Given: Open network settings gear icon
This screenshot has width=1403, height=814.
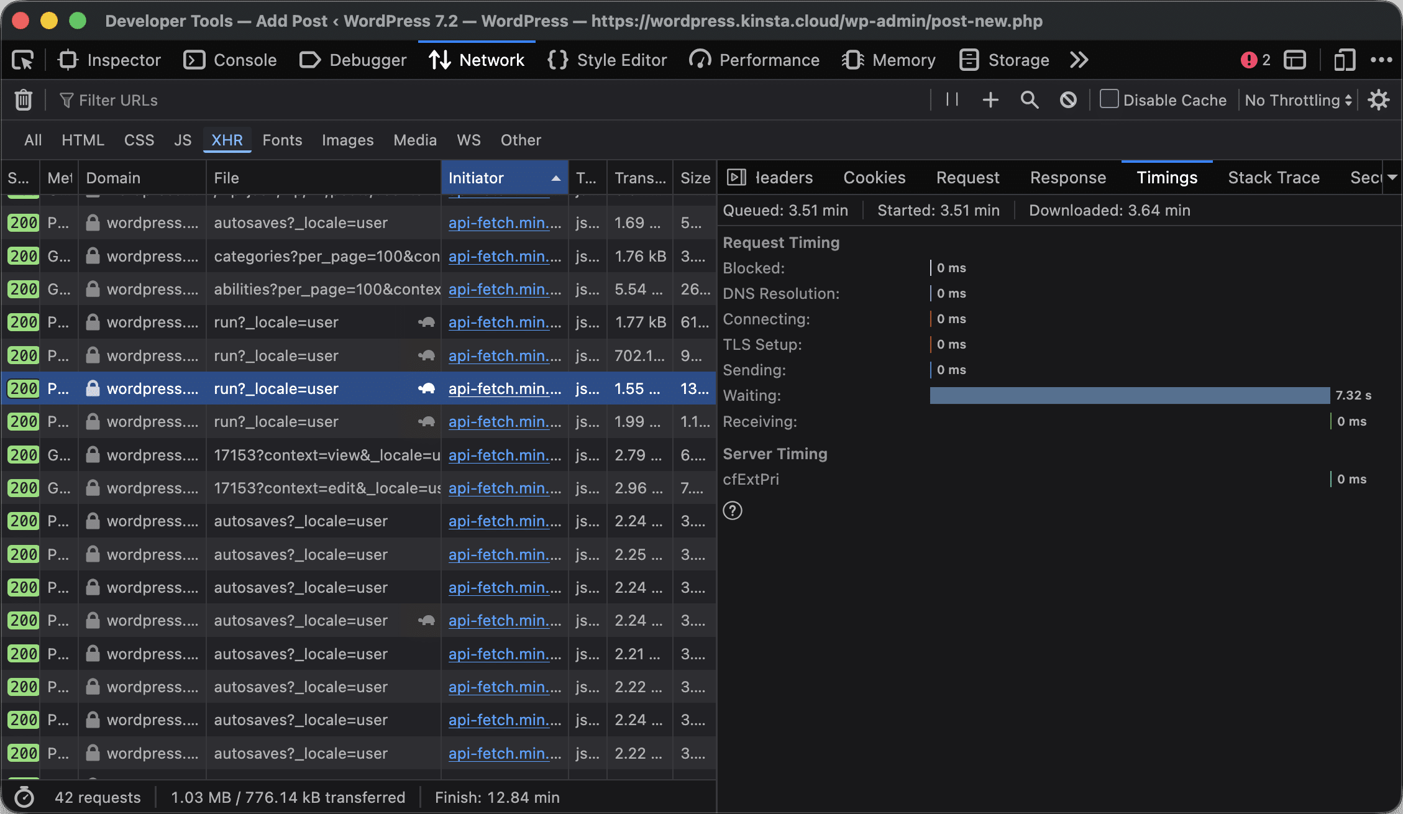Looking at the screenshot, I should [x=1379, y=99].
